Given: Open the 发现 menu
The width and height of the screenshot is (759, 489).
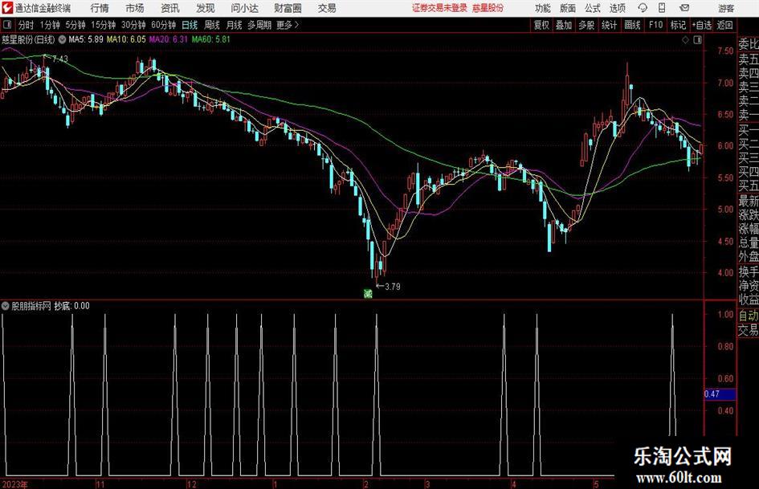Looking at the screenshot, I should tap(206, 8).
